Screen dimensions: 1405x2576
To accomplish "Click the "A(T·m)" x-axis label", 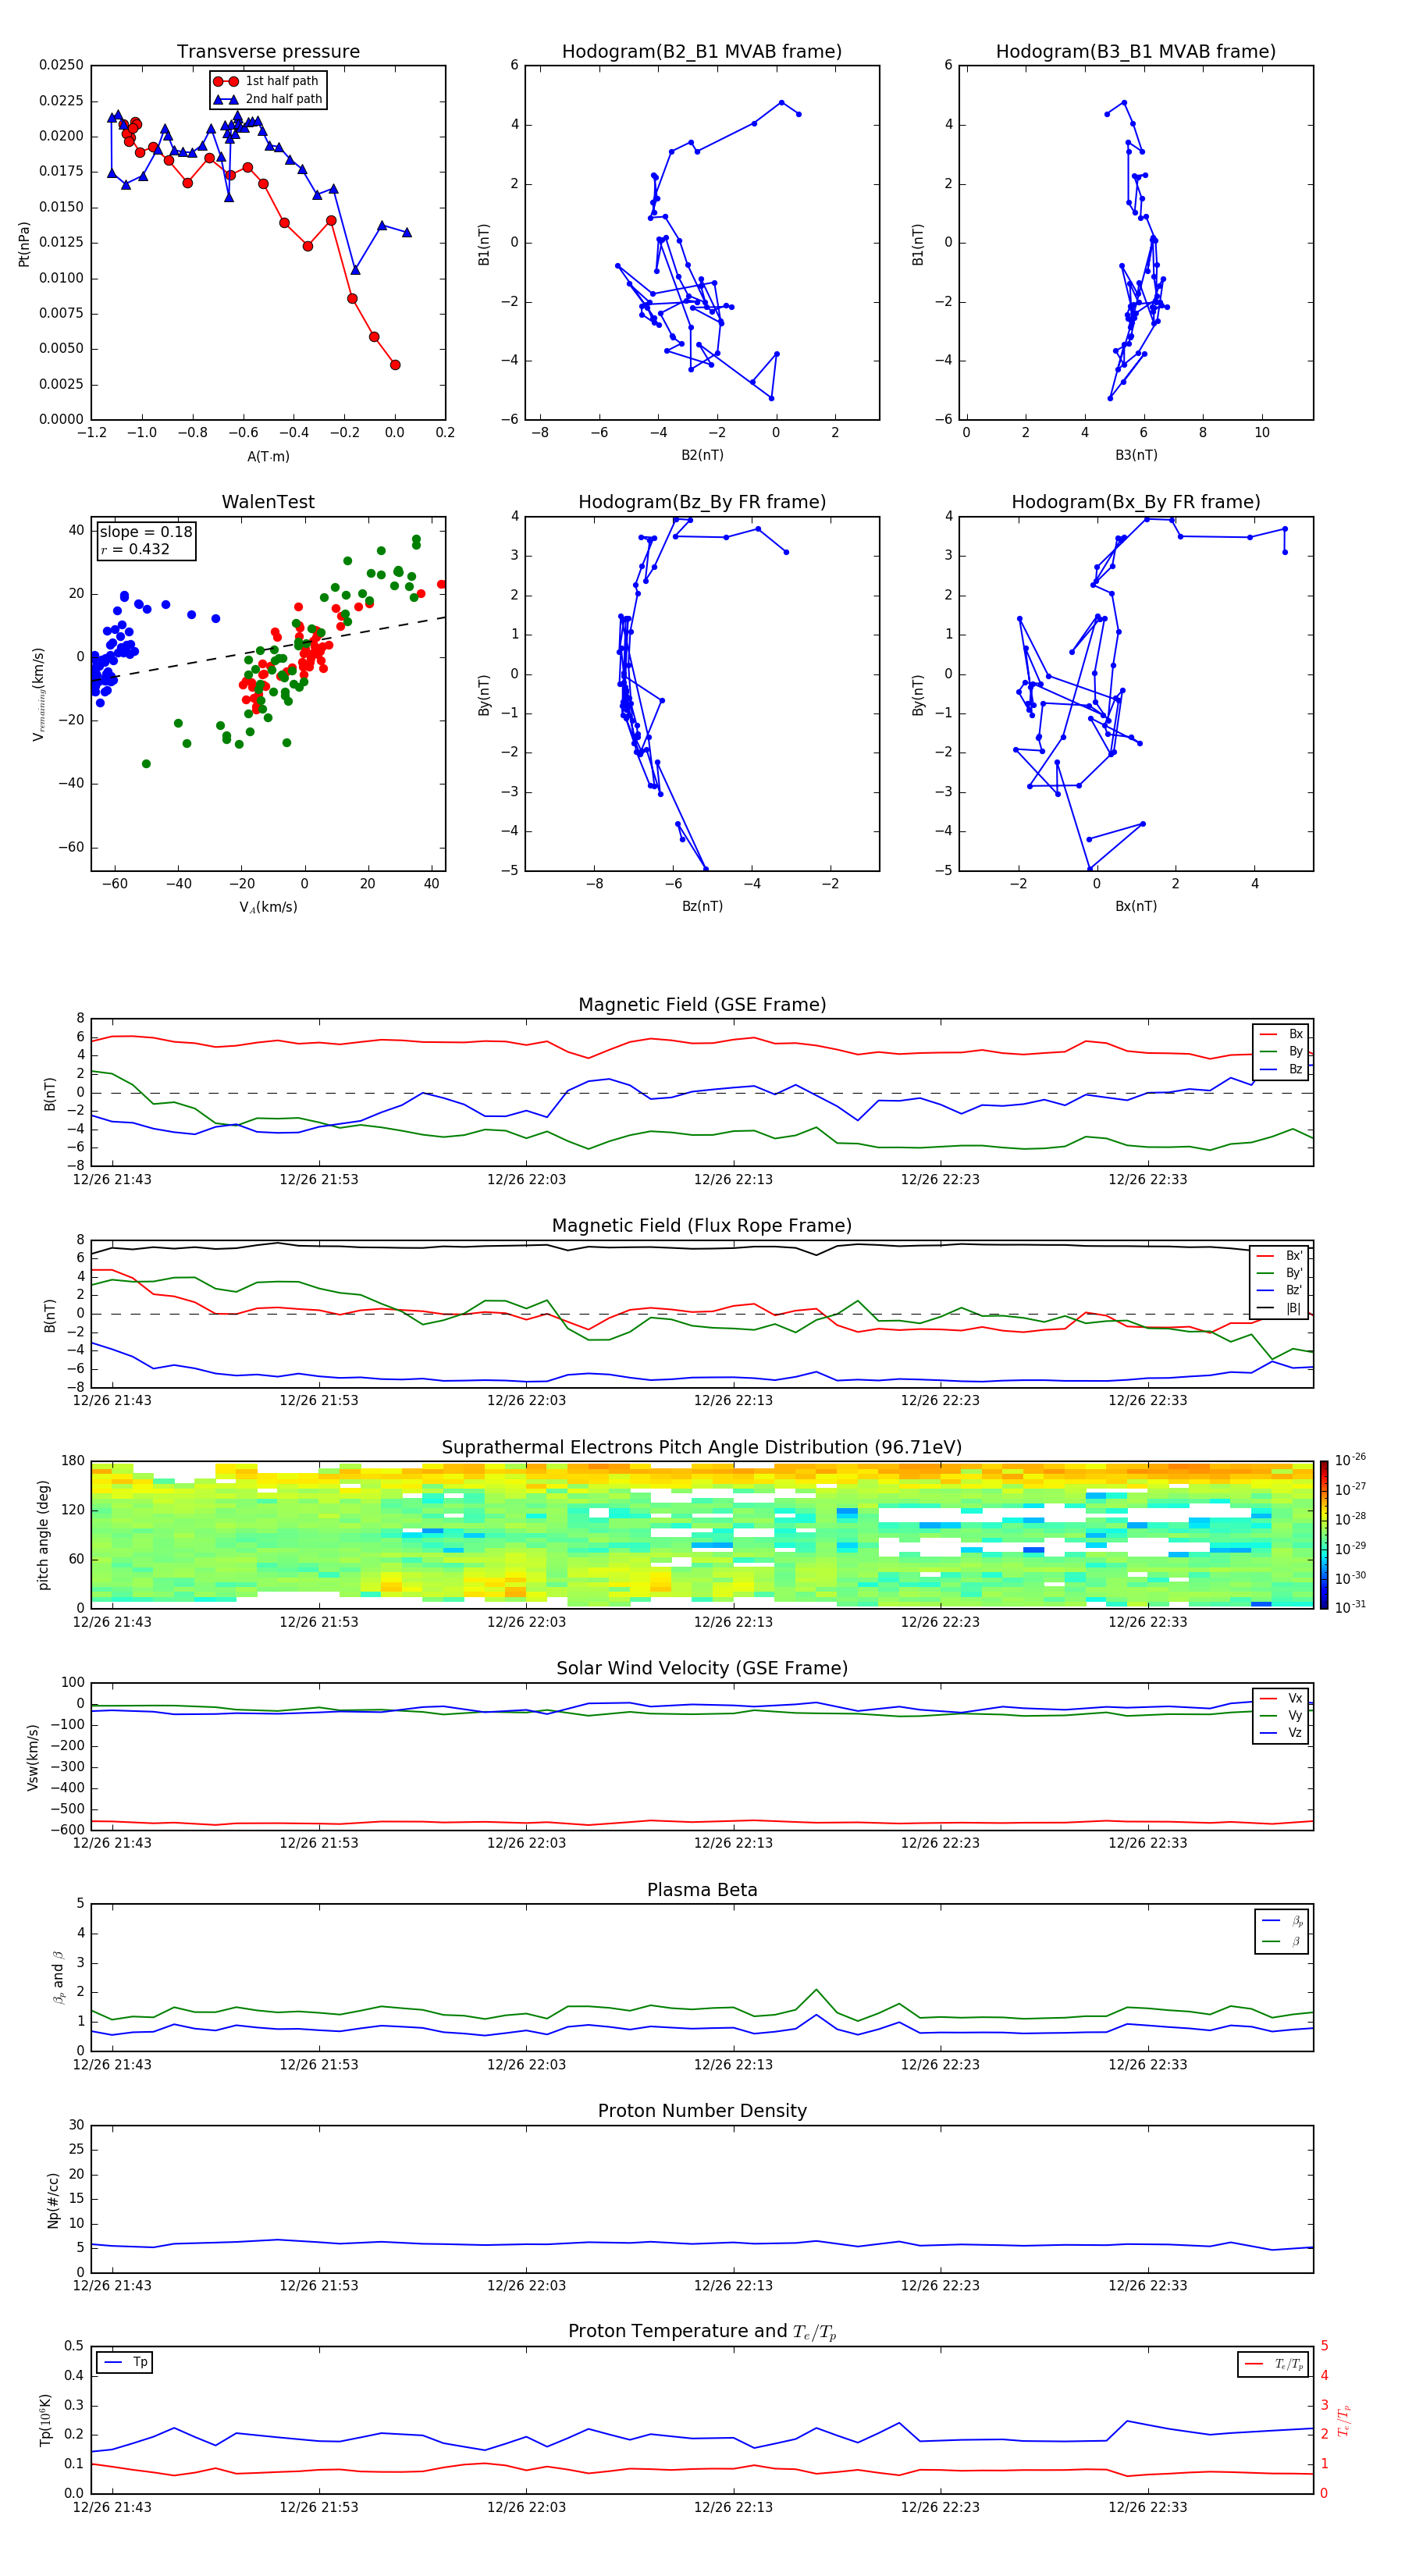I will point(268,456).
